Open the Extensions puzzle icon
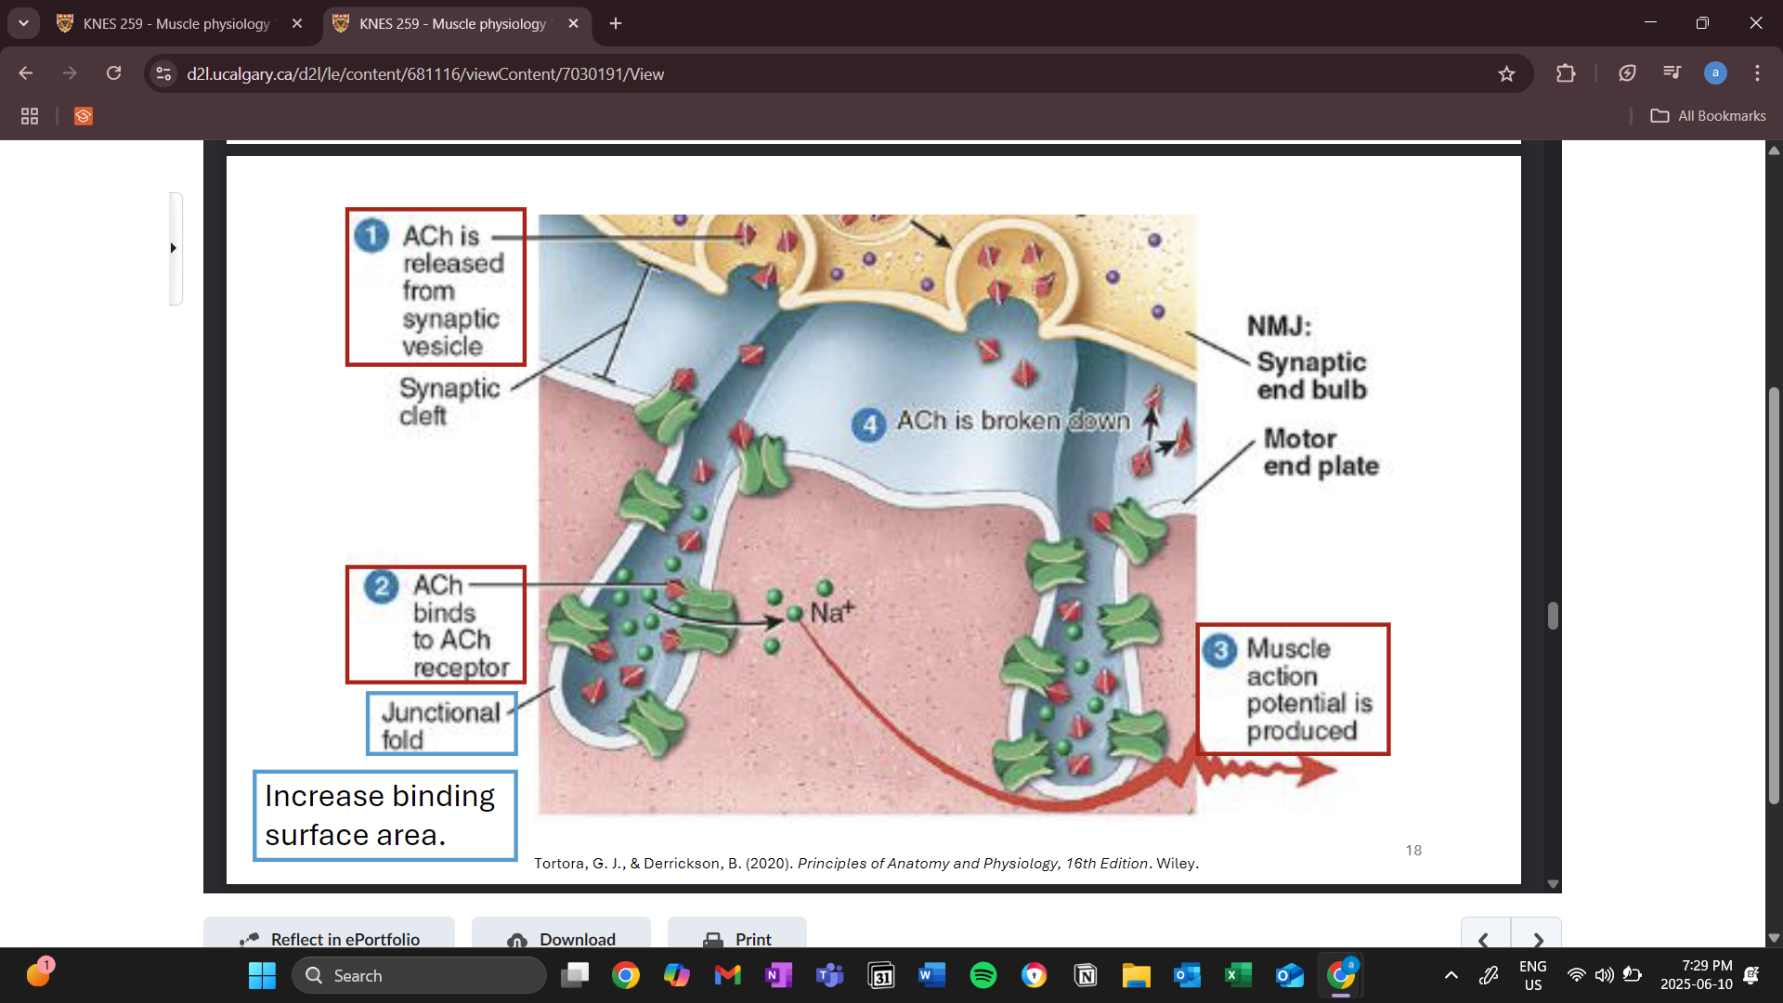Viewport: 1783px width, 1003px height. click(x=1566, y=73)
